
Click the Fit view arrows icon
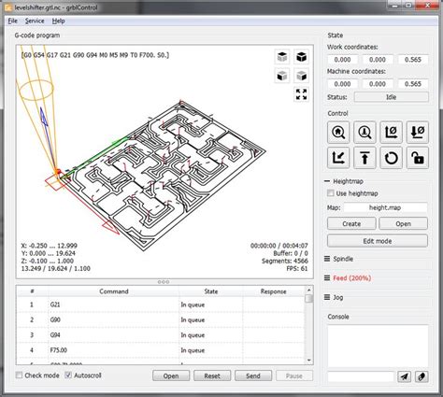(301, 94)
